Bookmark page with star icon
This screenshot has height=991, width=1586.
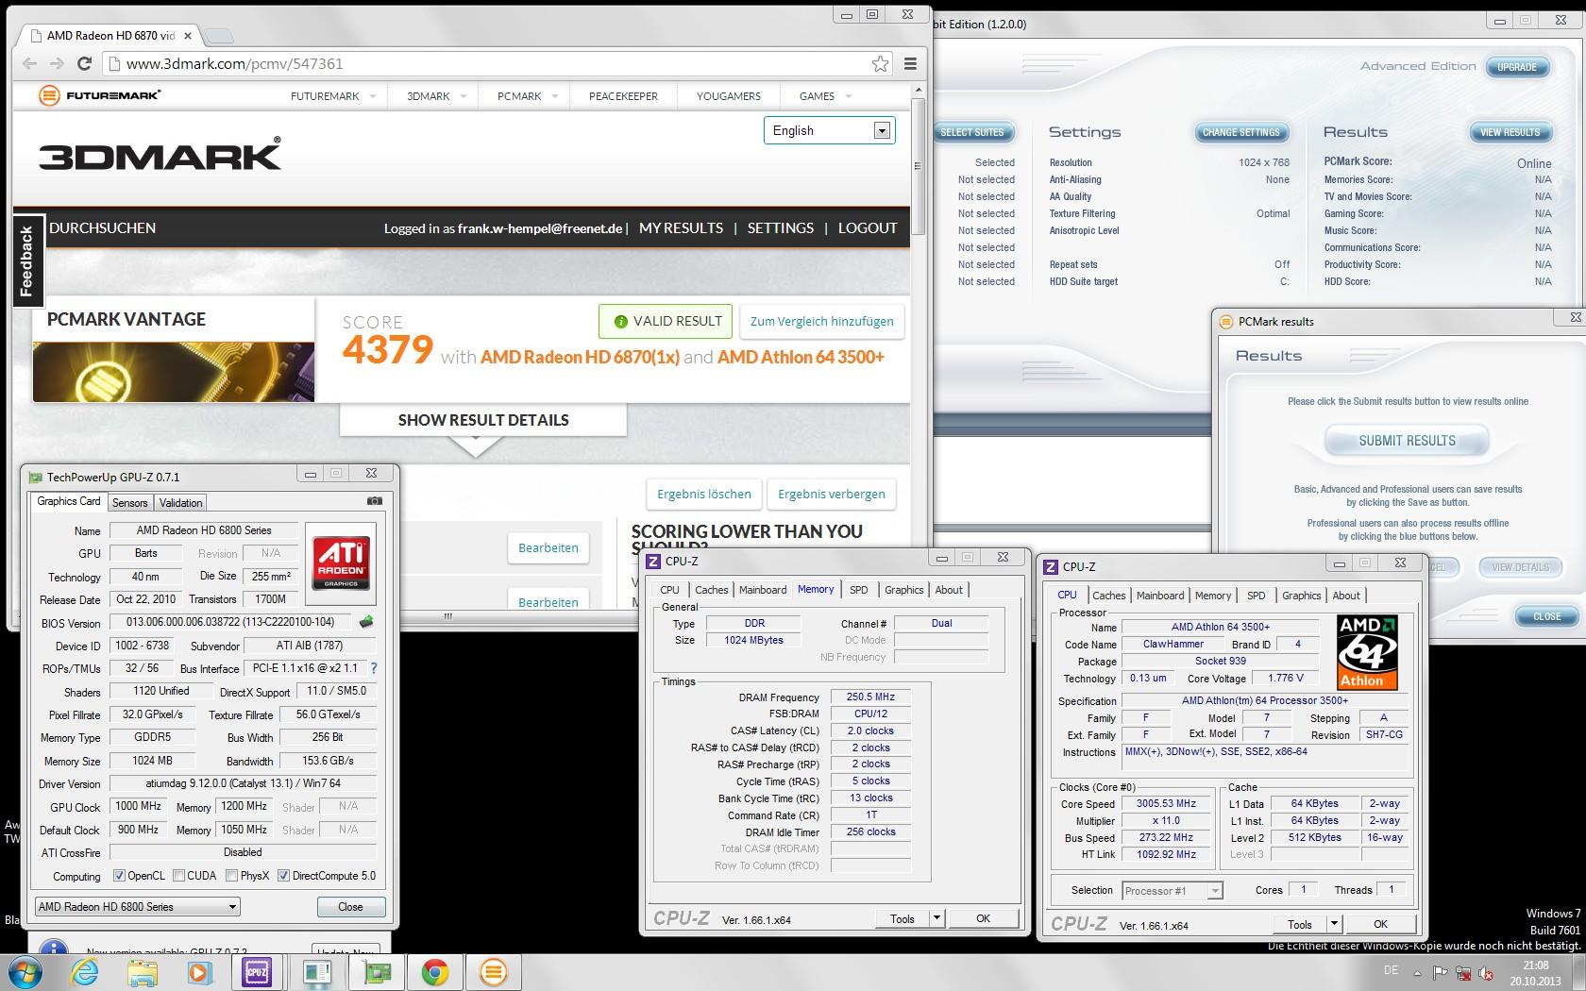(x=880, y=63)
